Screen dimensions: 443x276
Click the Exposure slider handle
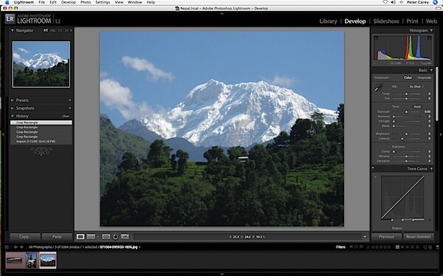(406, 112)
